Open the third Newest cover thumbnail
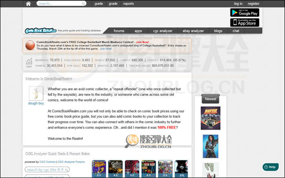285x178 pixels. [x=211, y=170]
